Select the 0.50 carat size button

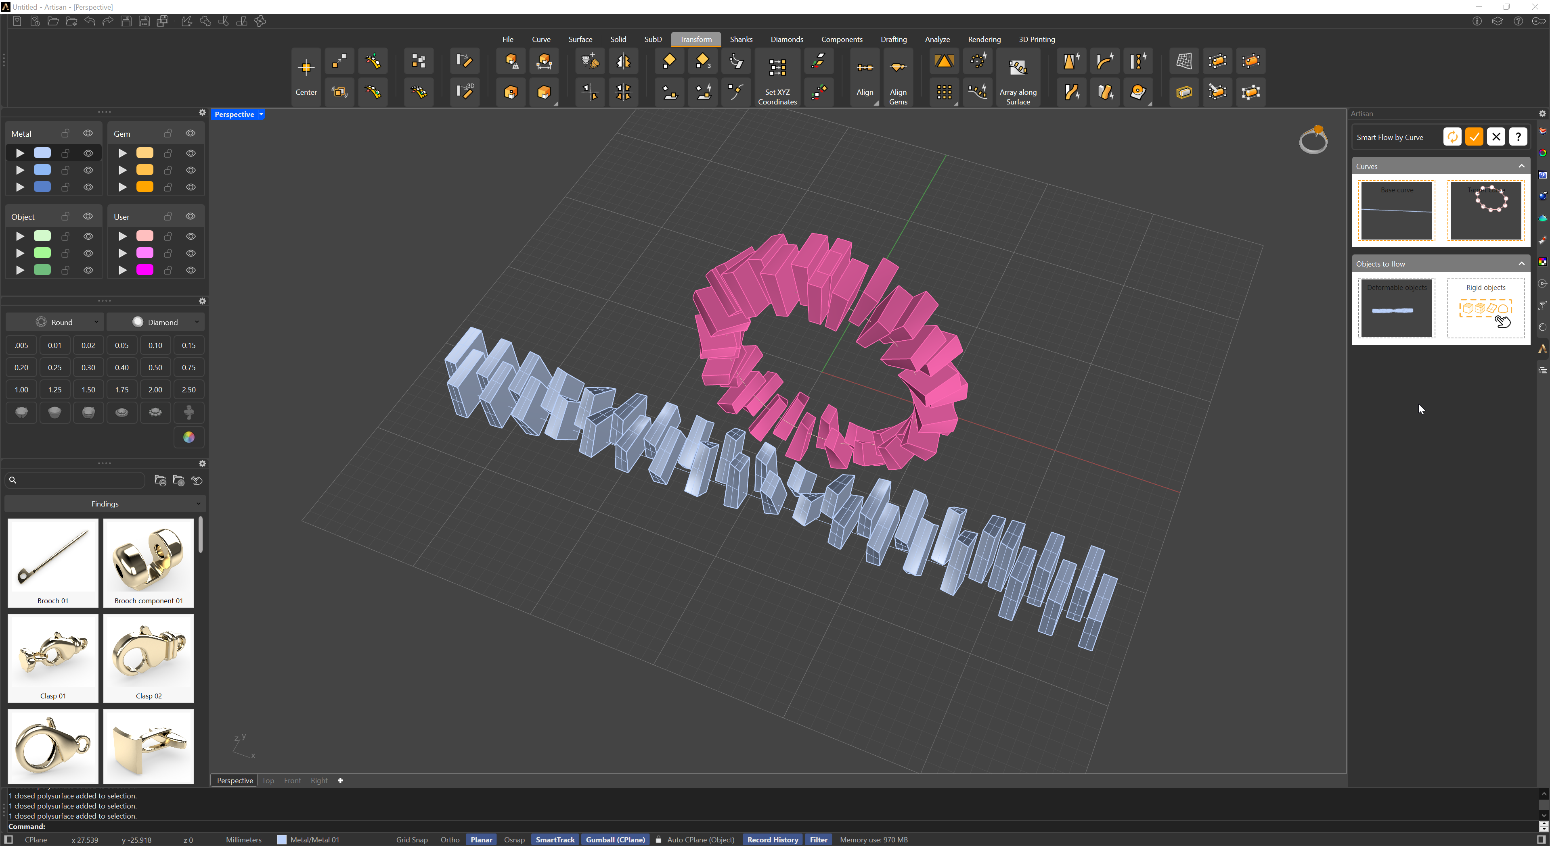155,367
